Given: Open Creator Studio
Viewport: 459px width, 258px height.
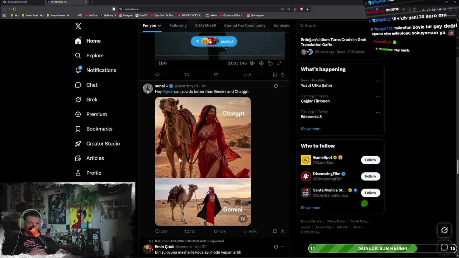Looking at the screenshot, I should click(97, 144).
